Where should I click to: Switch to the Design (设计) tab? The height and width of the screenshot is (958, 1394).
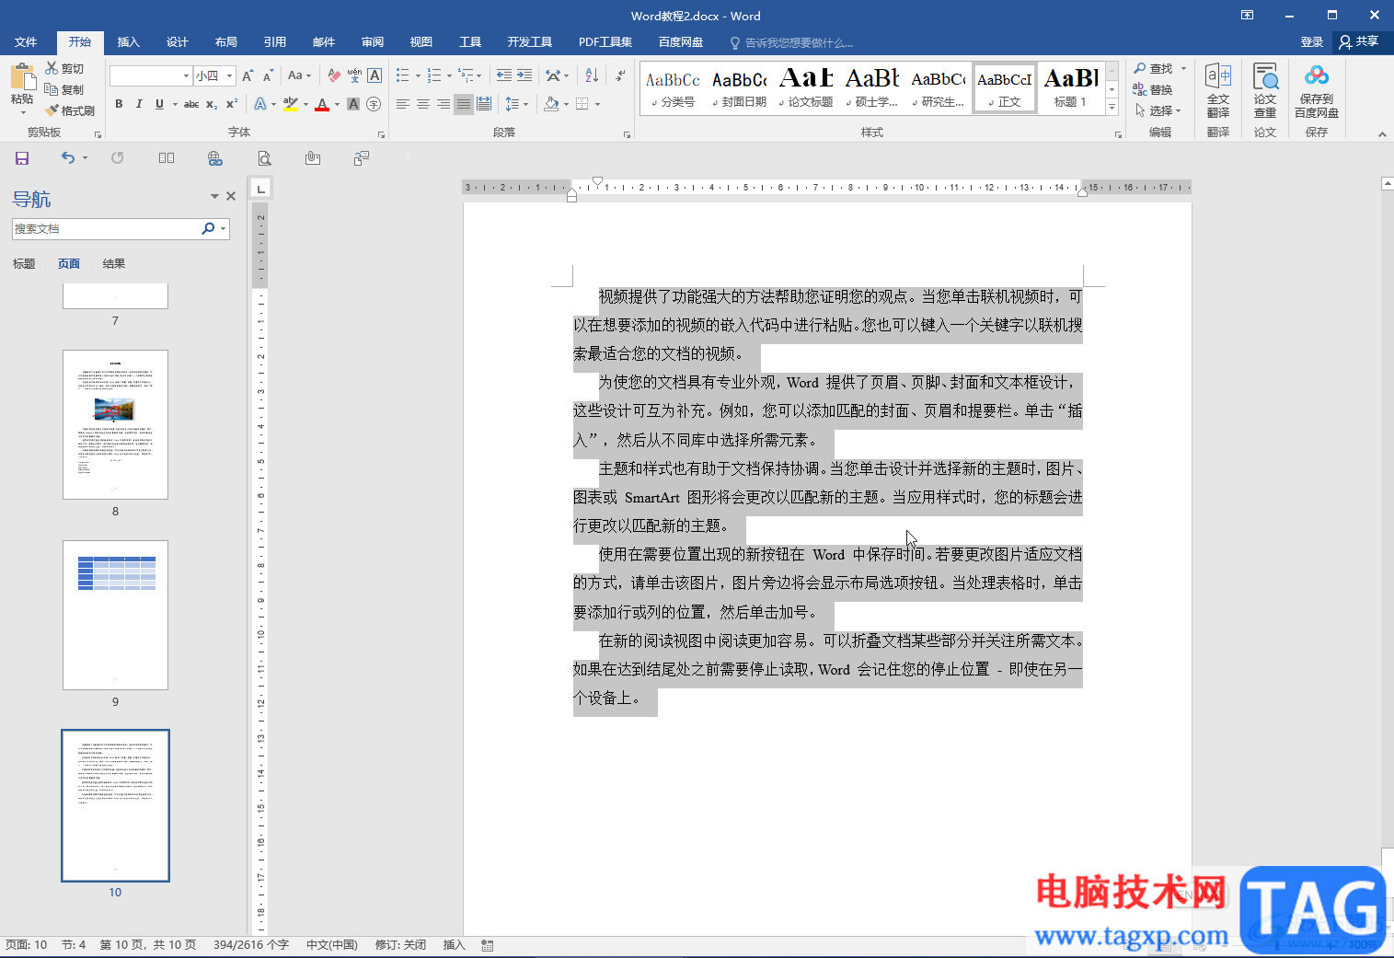(x=178, y=42)
